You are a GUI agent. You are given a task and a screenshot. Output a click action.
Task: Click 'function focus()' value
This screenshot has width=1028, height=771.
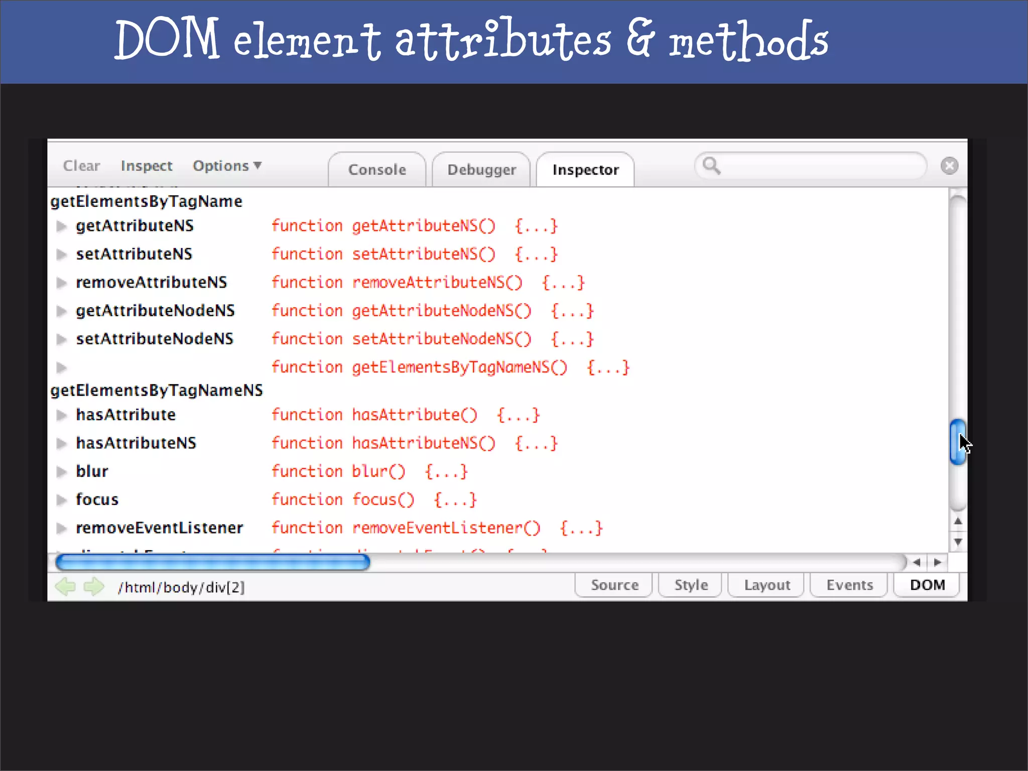point(374,500)
